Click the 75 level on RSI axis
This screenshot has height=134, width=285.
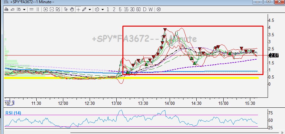[270, 113]
